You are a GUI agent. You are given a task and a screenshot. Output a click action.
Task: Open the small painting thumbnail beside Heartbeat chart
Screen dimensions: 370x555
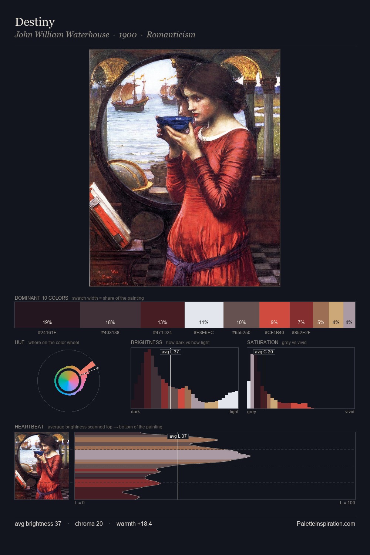pyautogui.click(x=42, y=466)
